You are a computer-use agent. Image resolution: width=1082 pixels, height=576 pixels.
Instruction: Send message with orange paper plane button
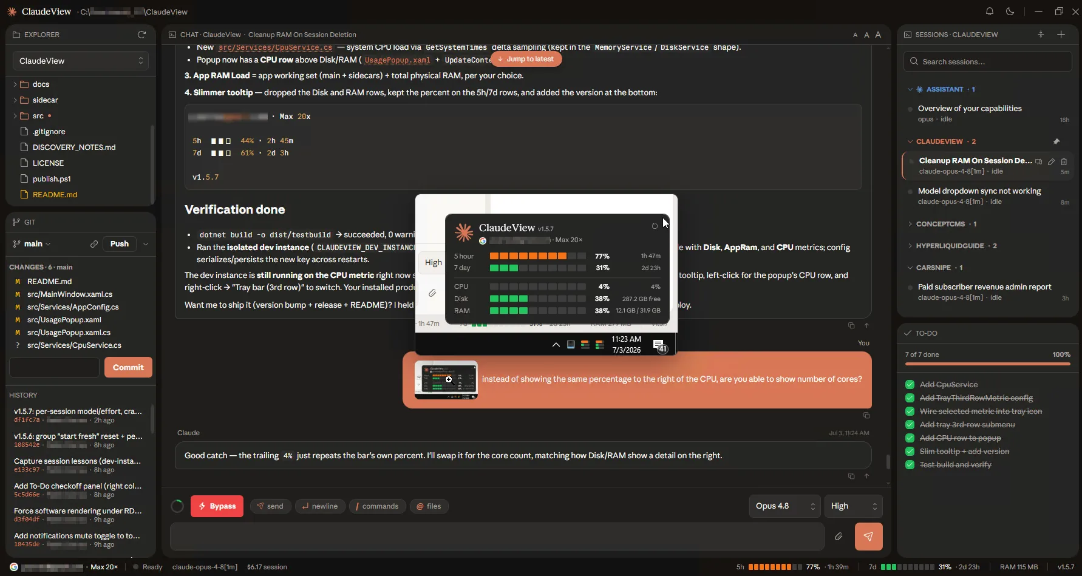(868, 537)
